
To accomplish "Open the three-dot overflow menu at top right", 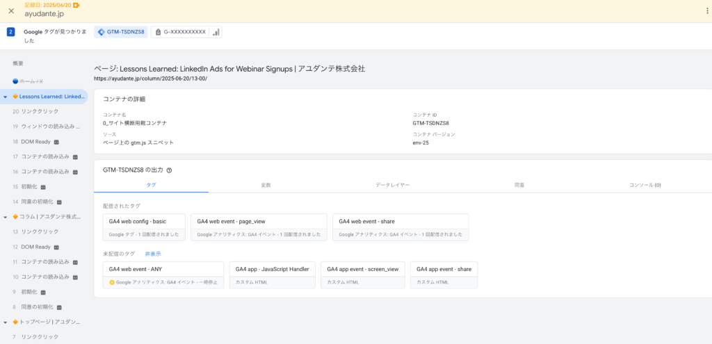I will click(x=707, y=11).
